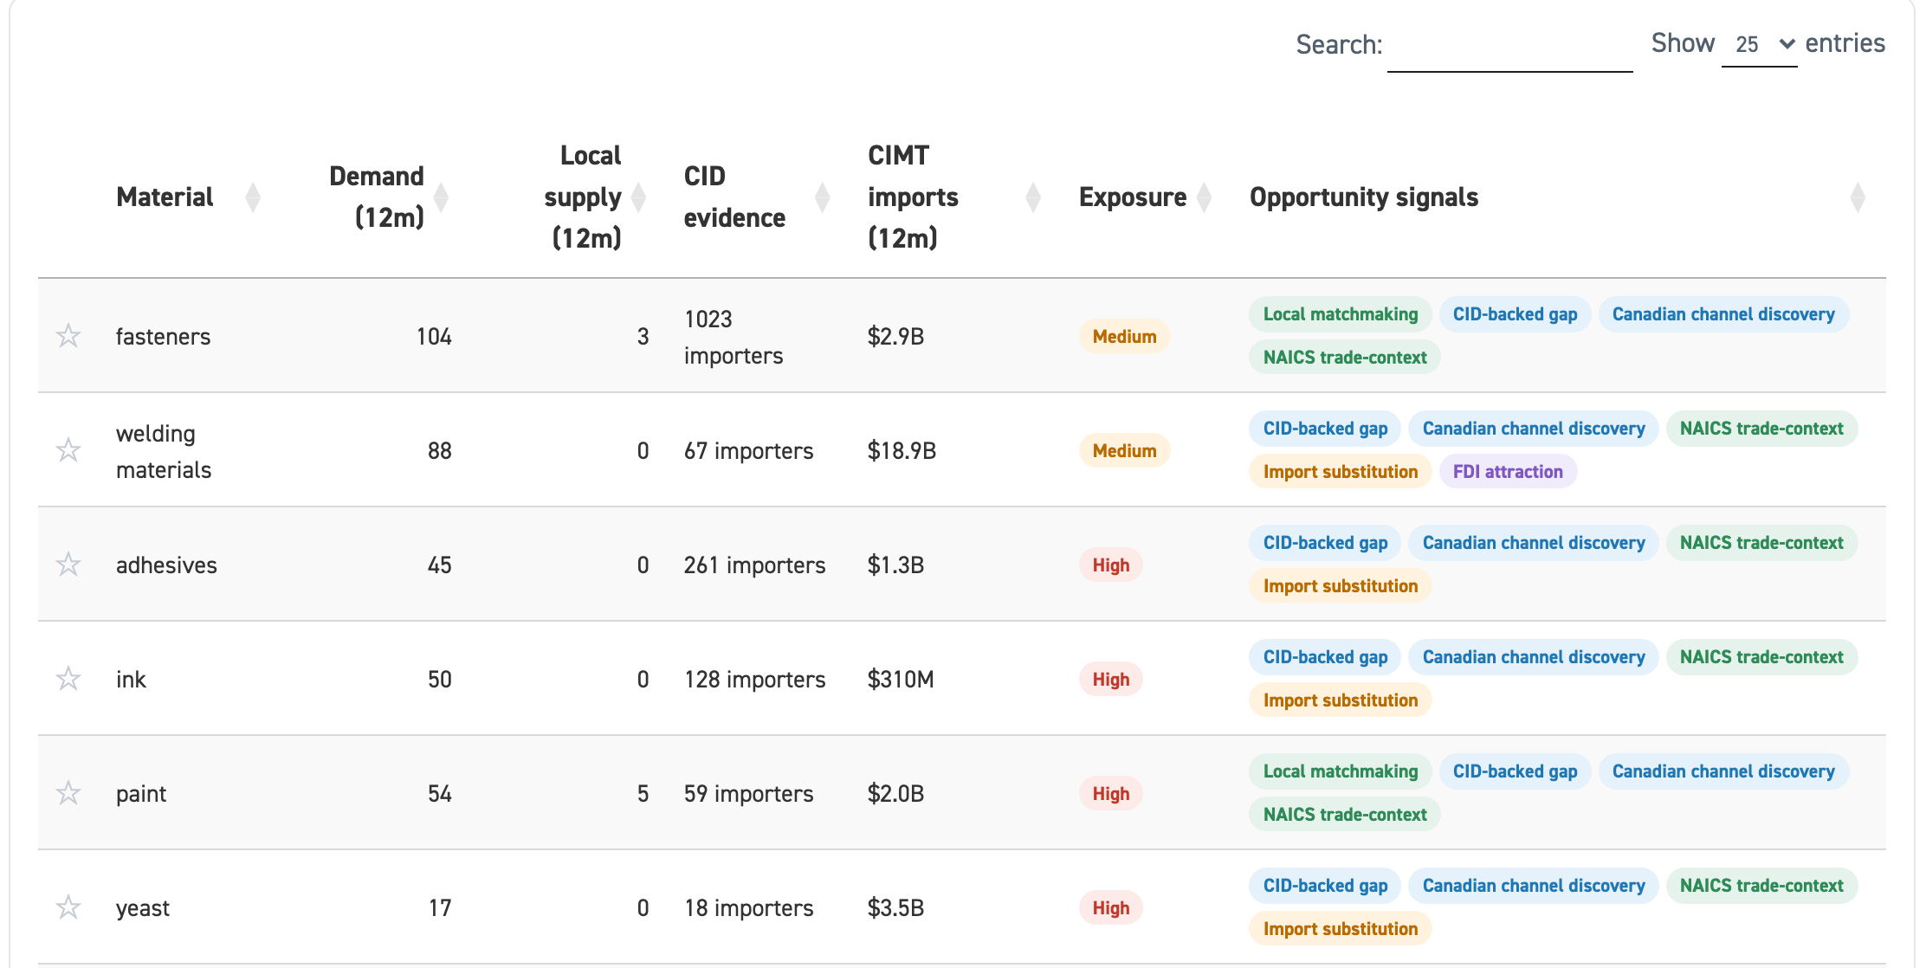Star the fasteners row

click(x=68, y=336)
